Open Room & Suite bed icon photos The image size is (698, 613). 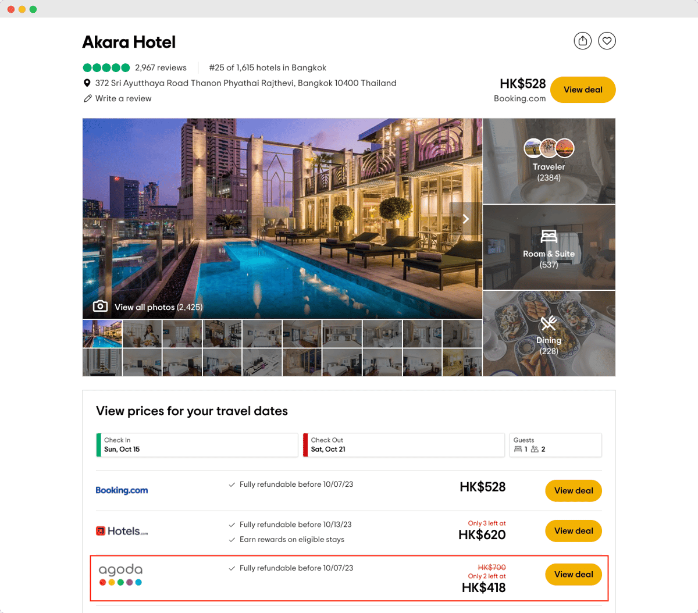pyautogui.click(x=549, y=236)
